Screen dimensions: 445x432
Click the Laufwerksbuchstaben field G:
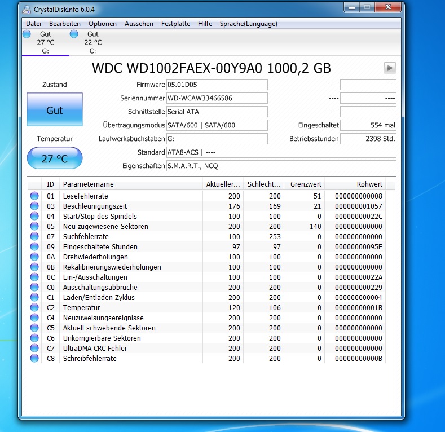point(217,139)
